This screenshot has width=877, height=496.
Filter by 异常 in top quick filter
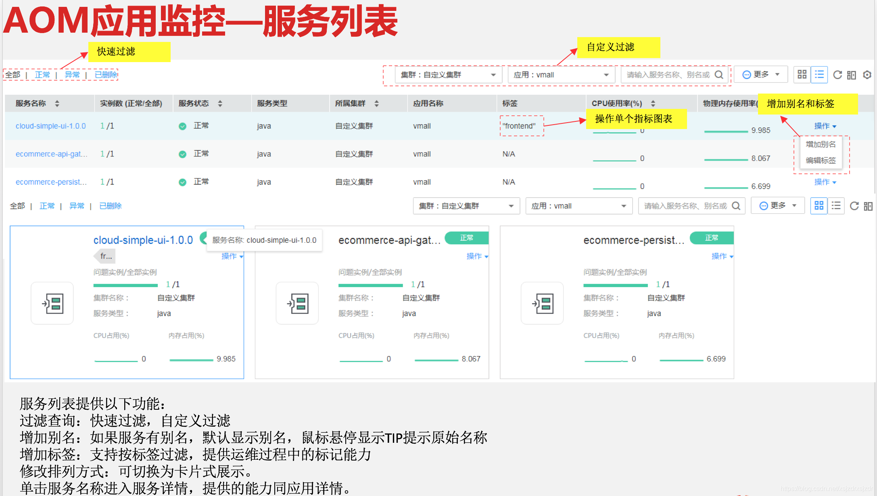[x=72, y=75]
